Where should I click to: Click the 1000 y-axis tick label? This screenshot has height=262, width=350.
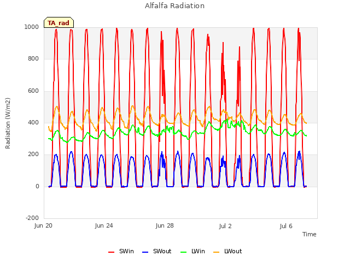click(32, 27)
